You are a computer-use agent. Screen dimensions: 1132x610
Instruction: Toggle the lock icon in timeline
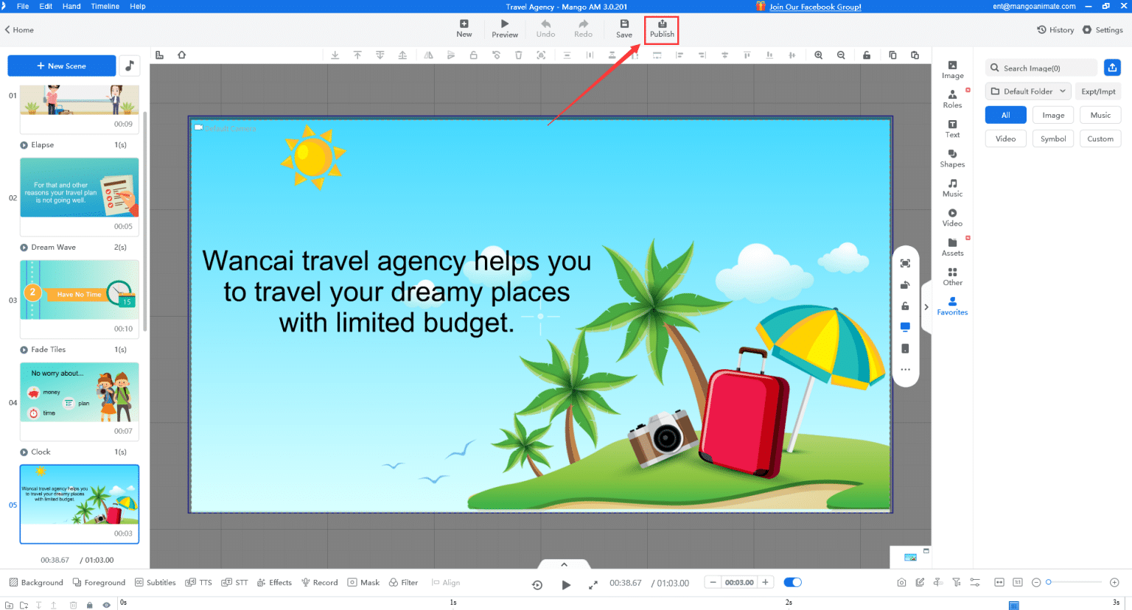(90, 605)
